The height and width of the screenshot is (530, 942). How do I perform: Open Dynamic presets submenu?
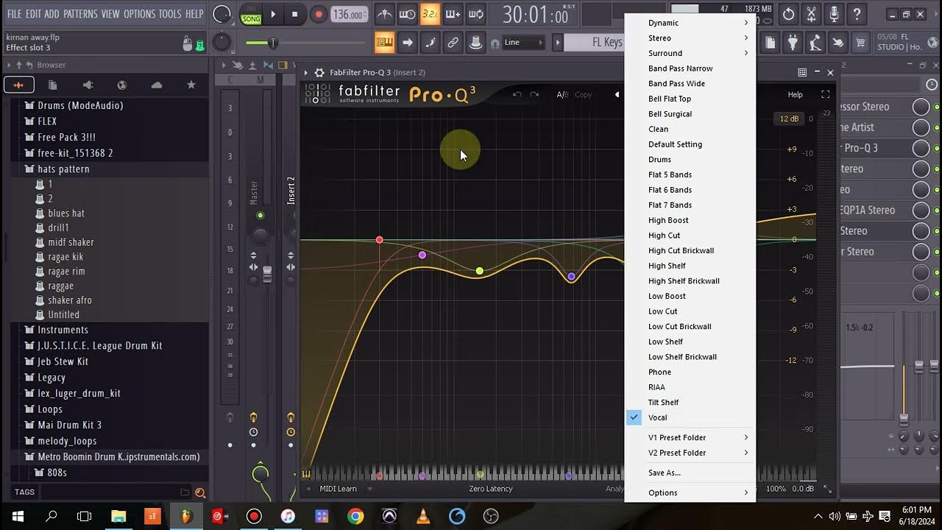pyautogui.click(x=690, y=23)
